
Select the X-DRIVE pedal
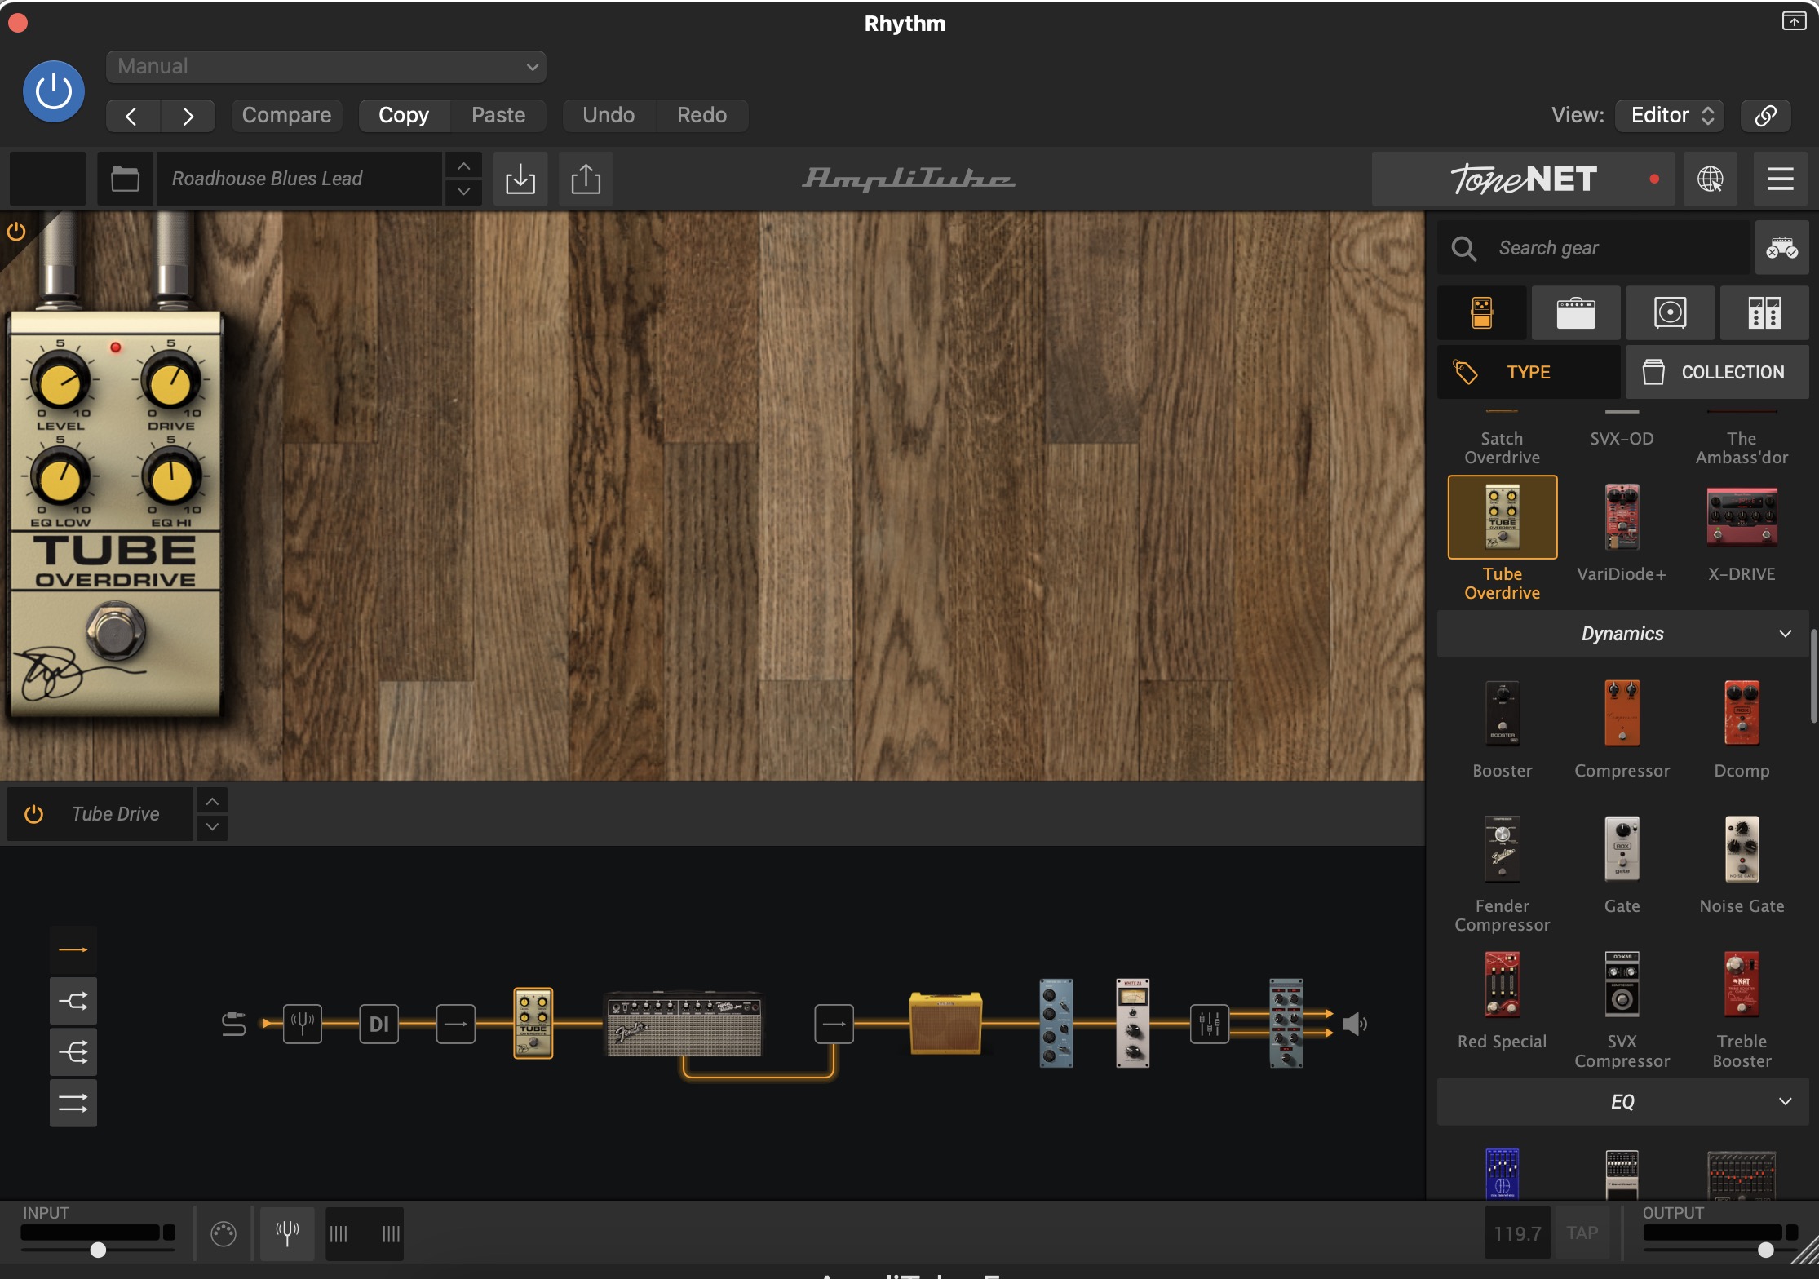1742,517
